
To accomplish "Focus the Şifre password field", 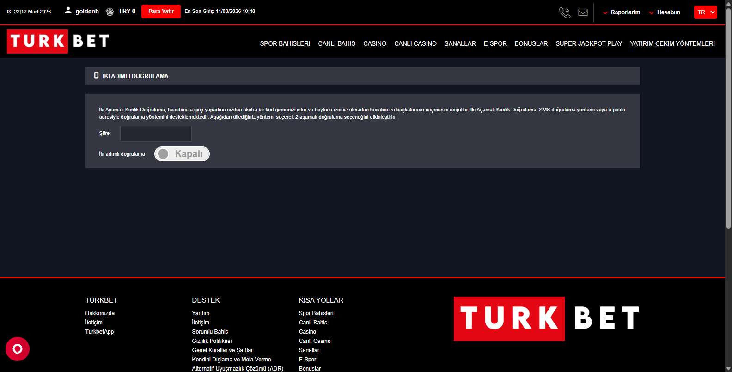I will tap(156, 134).
